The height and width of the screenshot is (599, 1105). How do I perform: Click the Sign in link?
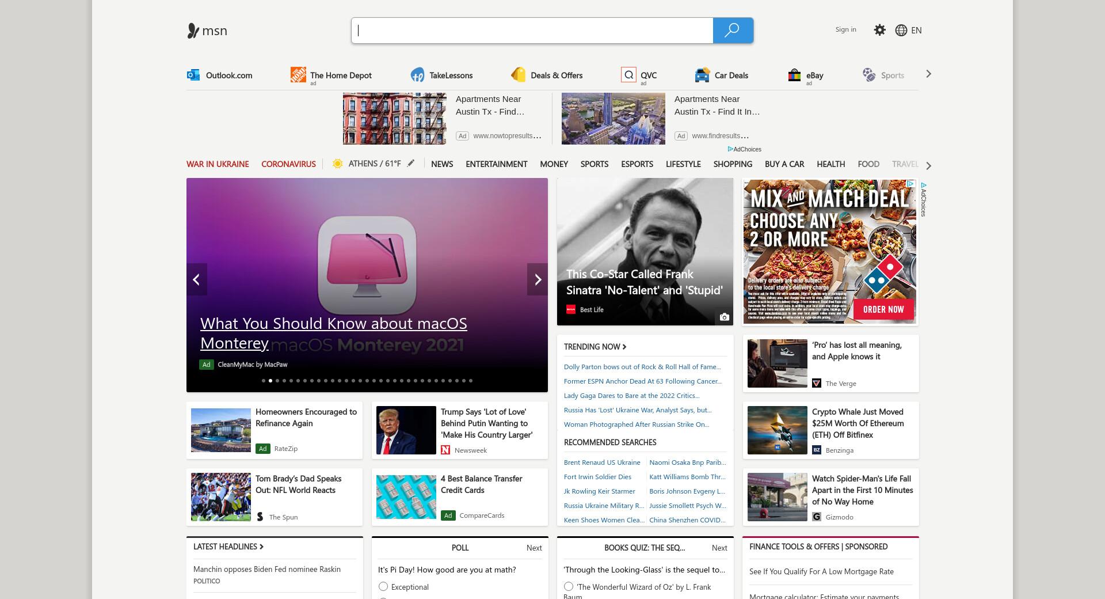(845, 29)
